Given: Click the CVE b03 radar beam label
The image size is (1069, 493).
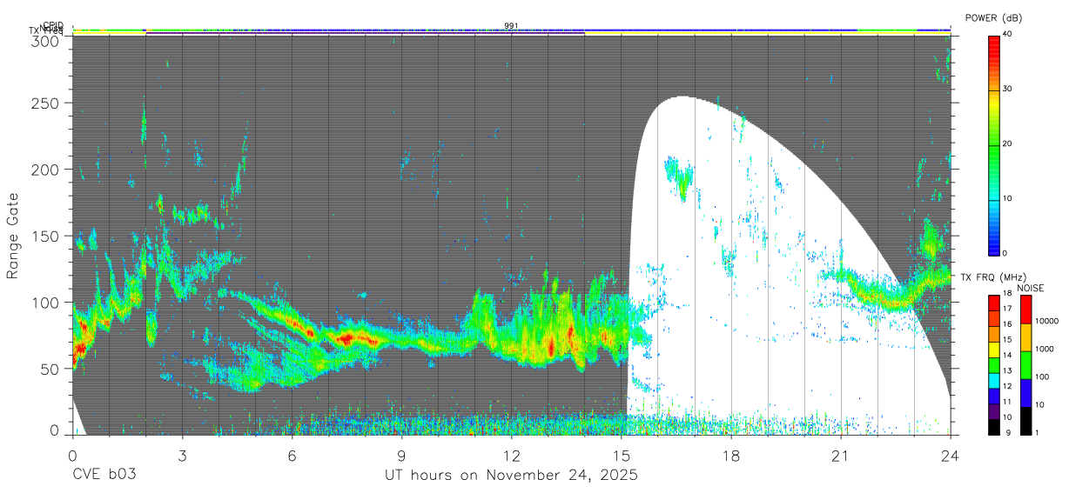Looking at the screenshot, I should tap(104, 476).
